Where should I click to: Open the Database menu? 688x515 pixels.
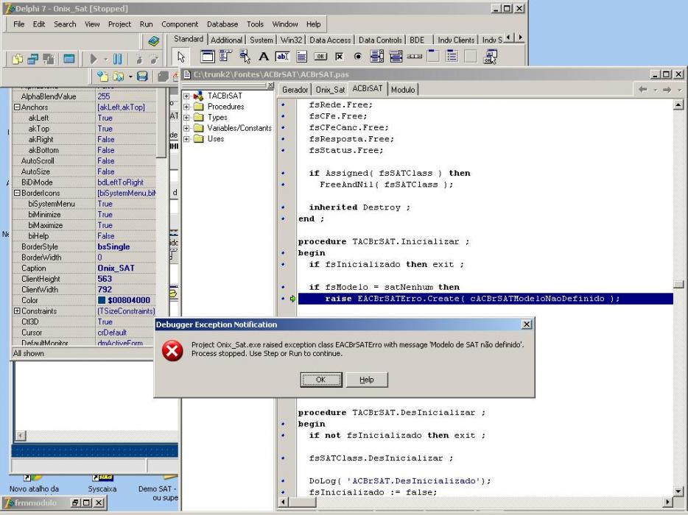tap(222, 24)
